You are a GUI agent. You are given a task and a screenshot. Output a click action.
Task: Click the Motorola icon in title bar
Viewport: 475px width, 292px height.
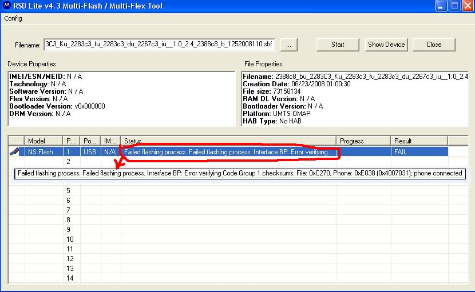[7, 6]
